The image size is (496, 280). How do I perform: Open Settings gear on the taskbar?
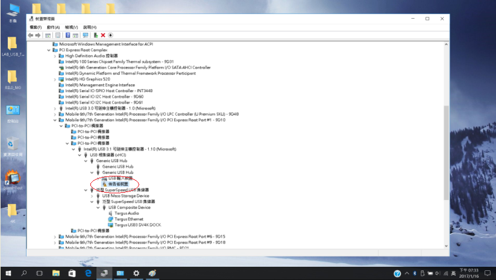[136, 273]
